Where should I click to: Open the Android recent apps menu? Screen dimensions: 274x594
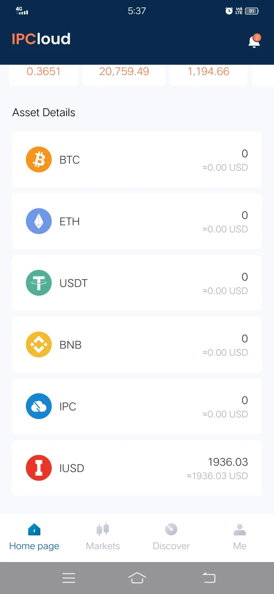(68, 578)
